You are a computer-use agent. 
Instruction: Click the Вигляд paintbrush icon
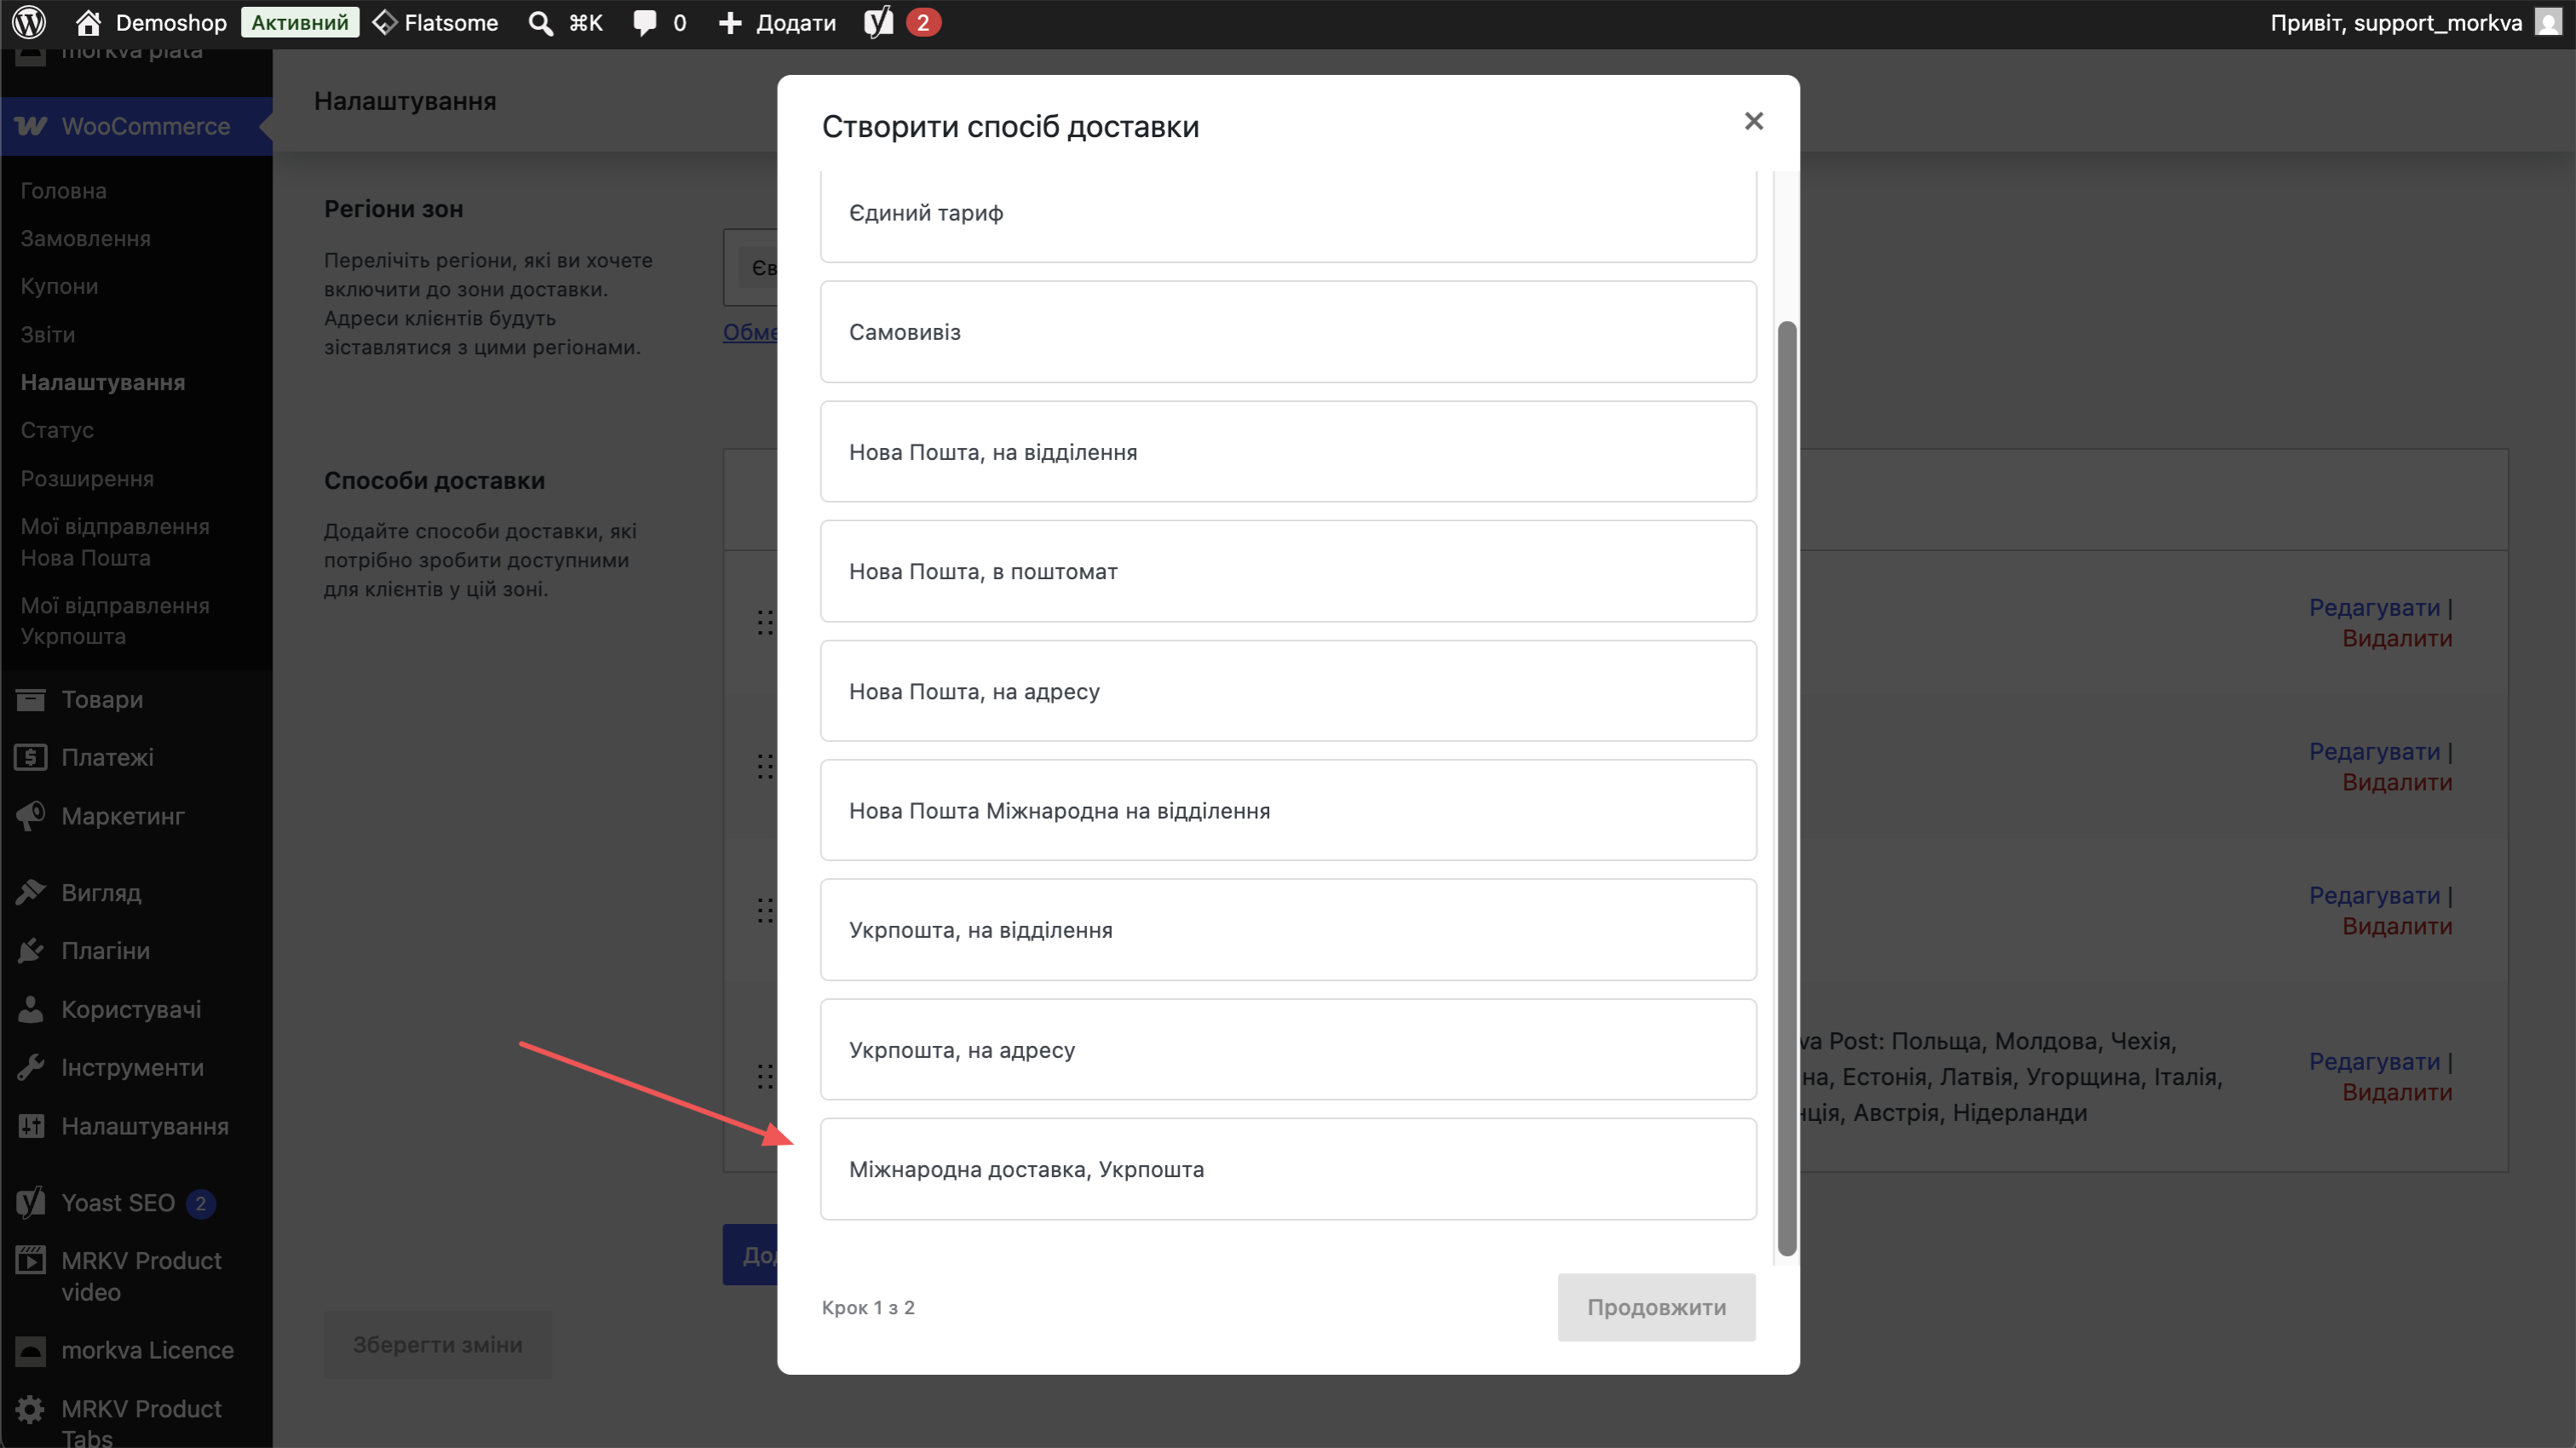31,892
